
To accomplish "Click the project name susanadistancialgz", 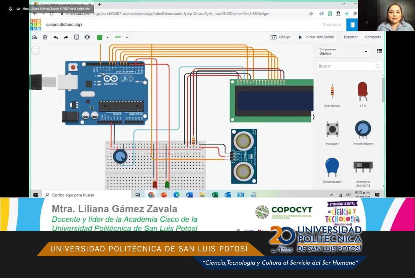I will 64,25.
